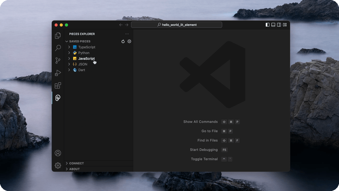This screenshot has height=191, width=339.
Task: Expand the TypeScript group chevron
Action: tap(69, 47)
